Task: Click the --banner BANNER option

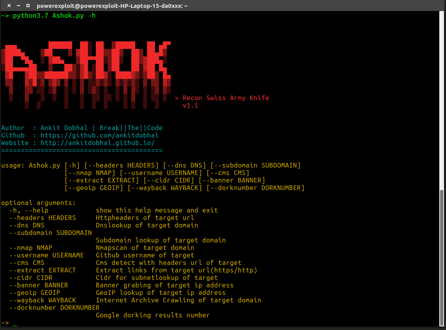Action: 39,285
